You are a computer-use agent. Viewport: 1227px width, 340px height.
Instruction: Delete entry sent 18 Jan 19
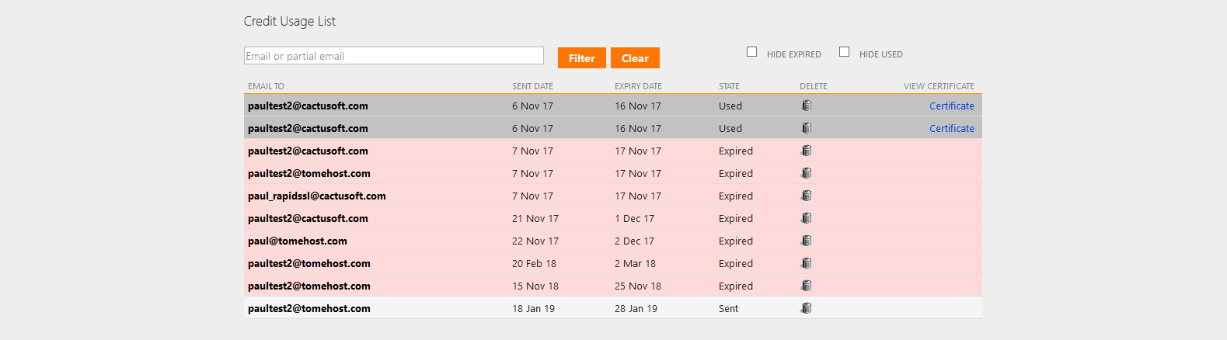(x=807, y=308)
